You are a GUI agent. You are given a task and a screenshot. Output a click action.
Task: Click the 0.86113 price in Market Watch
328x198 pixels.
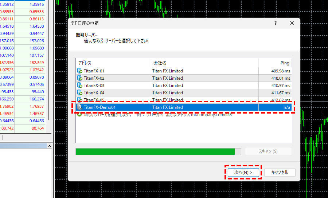tap(36, 19)
